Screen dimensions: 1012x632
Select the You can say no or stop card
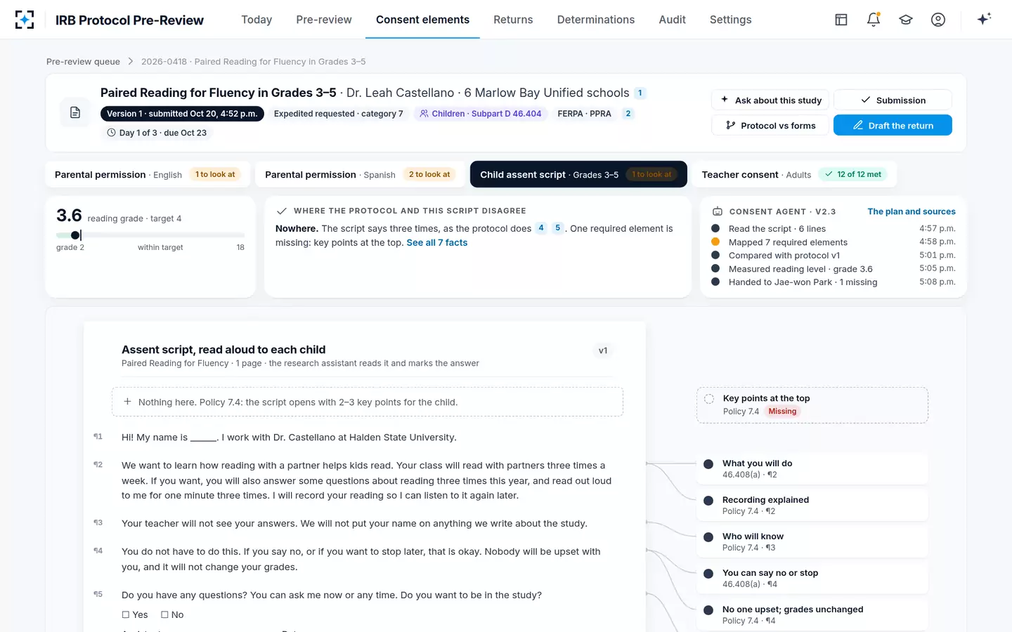click(812, 578)
